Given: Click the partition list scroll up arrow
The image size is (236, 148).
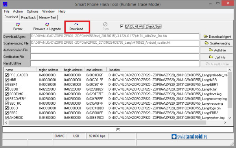Looking at the screenshot, I should coord(230,70).
